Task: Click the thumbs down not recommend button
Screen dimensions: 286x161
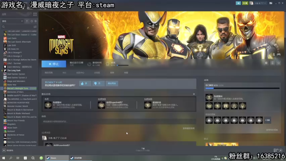Action: [98, 83]
